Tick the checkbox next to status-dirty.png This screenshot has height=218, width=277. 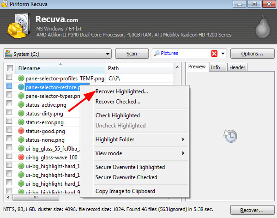(x=9, y=112)
